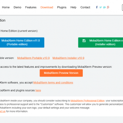Open the Contact page

click(x=85, y=7)
